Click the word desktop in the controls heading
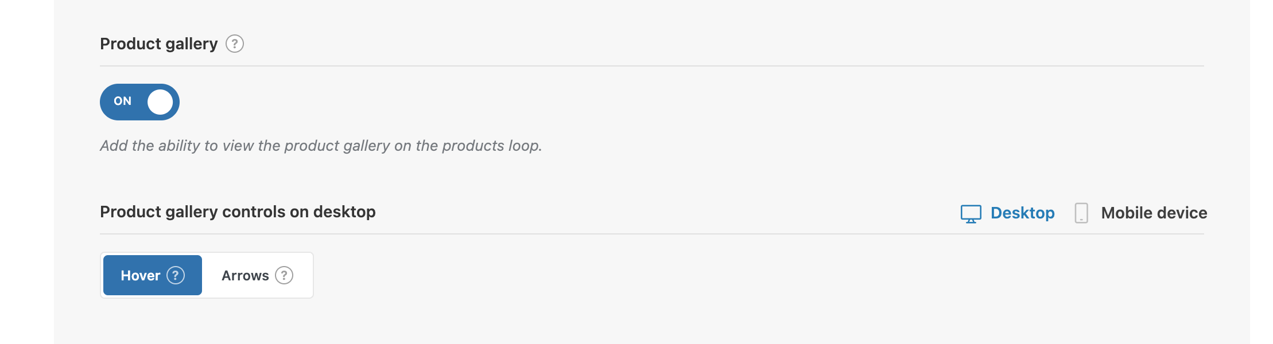Viewport: 1273px width, 344px height. click(344, 212)
